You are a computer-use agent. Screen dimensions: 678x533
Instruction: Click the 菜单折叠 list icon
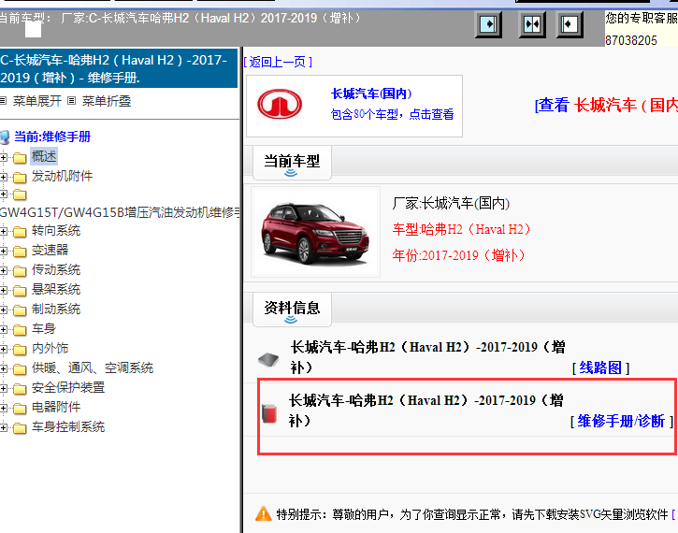point(72,101)
